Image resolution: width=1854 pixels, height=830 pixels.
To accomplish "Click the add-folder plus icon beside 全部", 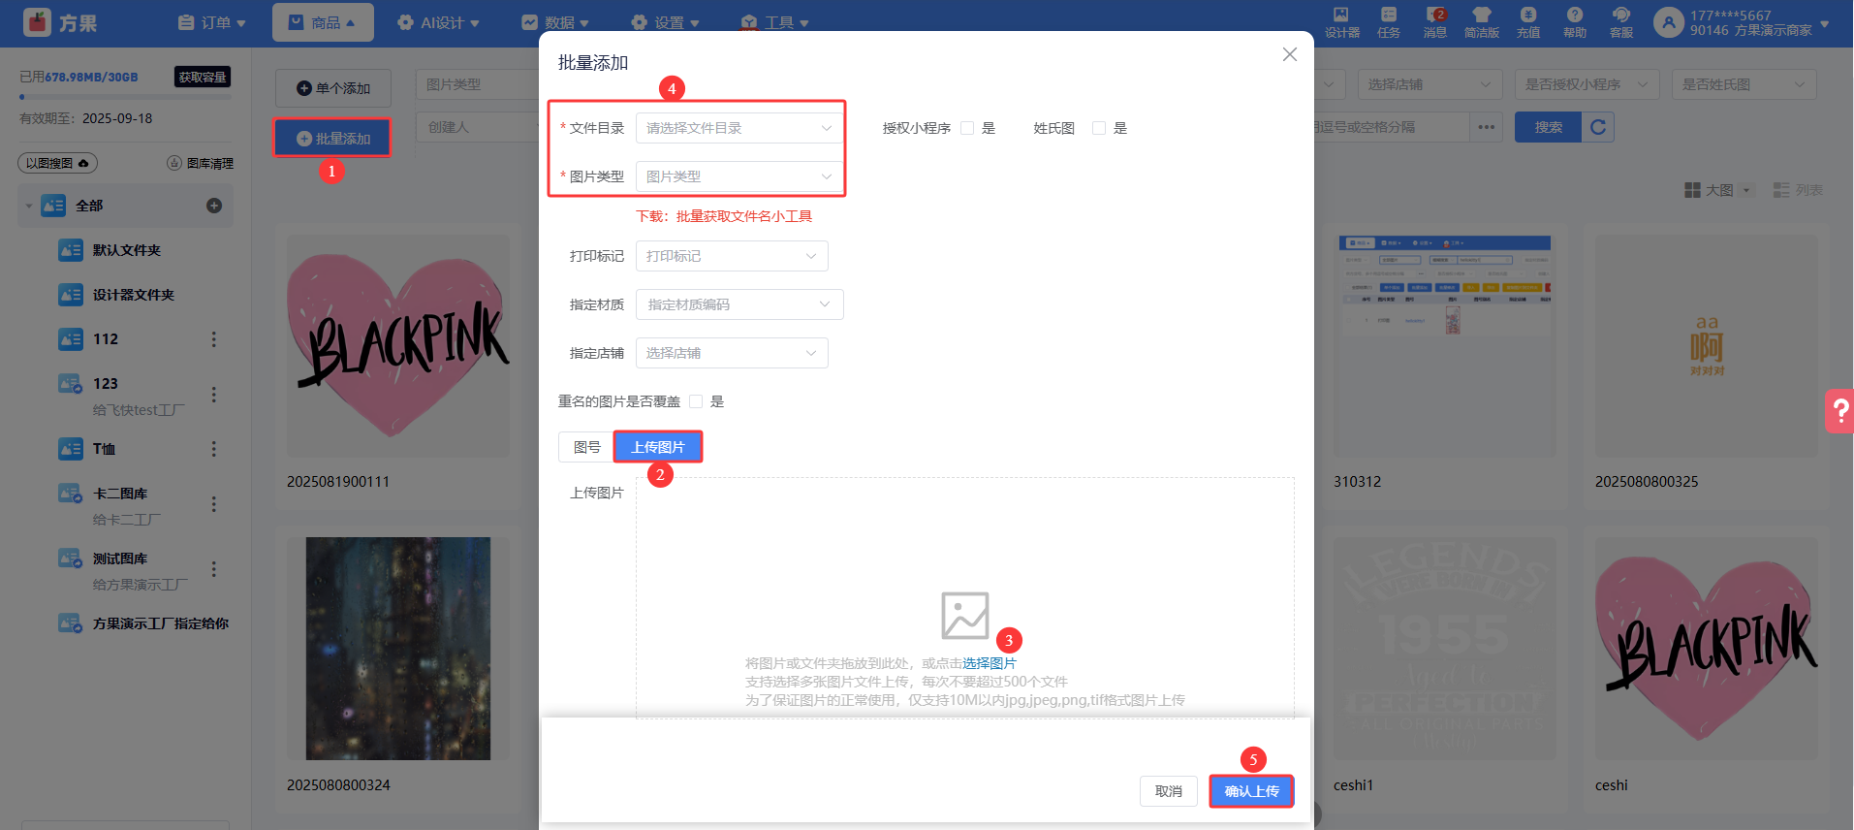I will [214, 206].
